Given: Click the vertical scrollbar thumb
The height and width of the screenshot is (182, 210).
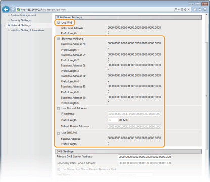Looking at the screenshot, I should pyautogui.click(x=206, y=96).
